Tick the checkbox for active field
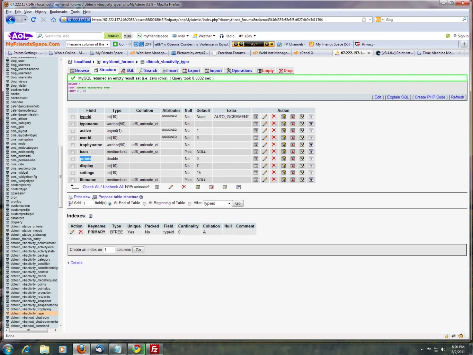473x355 pixels. 73,131
